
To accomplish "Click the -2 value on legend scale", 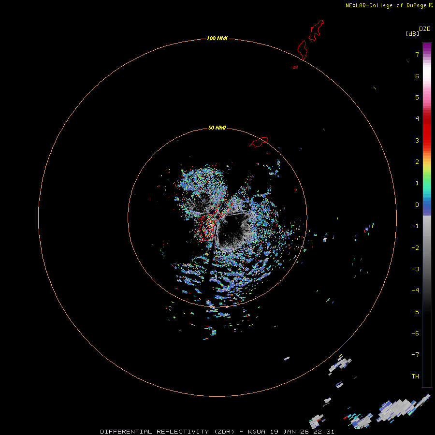I will pos(415,248).
